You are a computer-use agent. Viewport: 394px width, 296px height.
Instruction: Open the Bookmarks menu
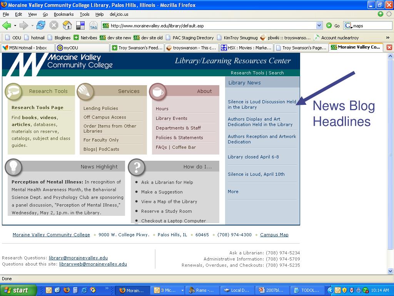(x=63, y=14)
